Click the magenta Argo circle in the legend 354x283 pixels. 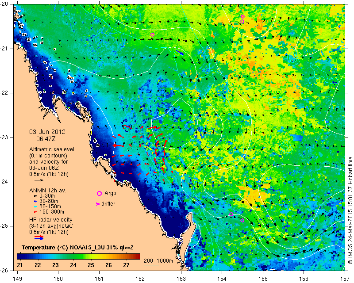point(99,193)
